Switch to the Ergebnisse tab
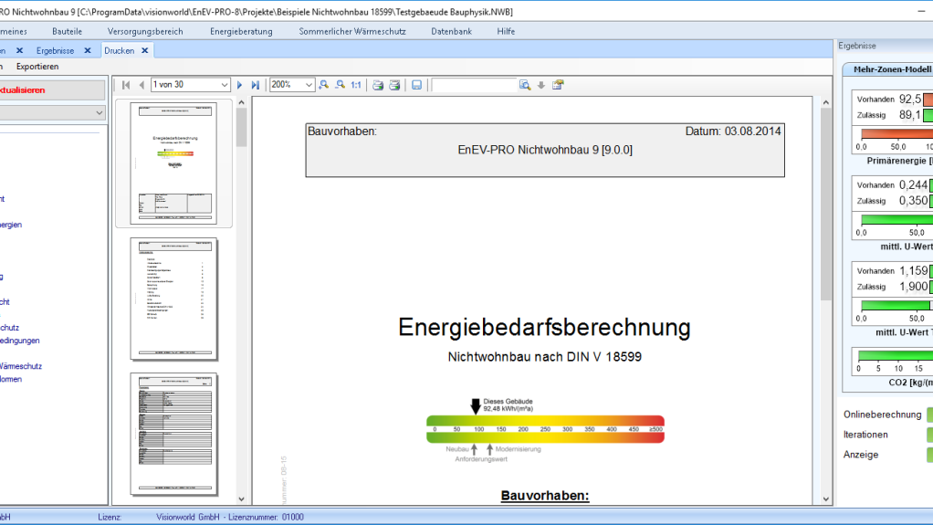 coord(56,50)
